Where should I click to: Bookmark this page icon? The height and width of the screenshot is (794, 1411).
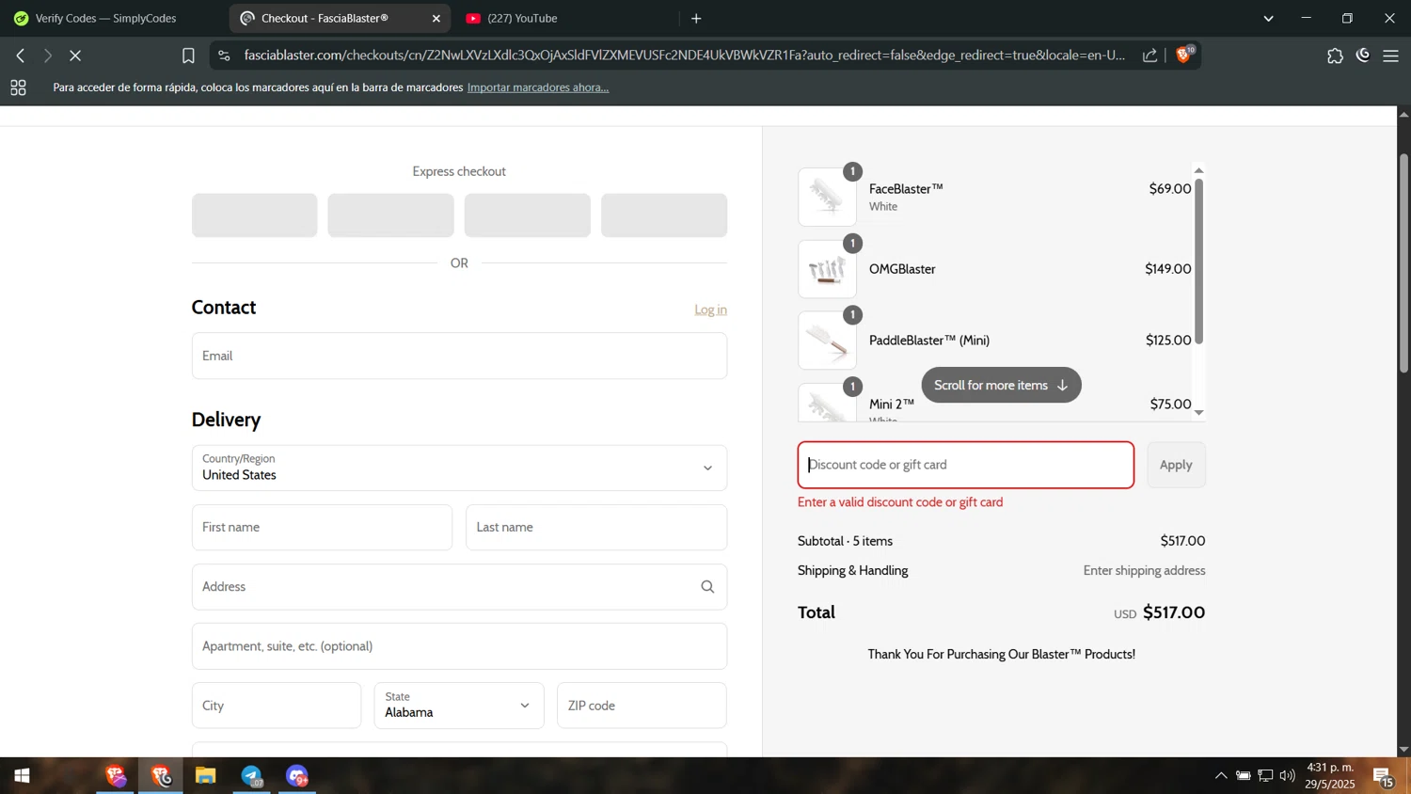point(188,56)
